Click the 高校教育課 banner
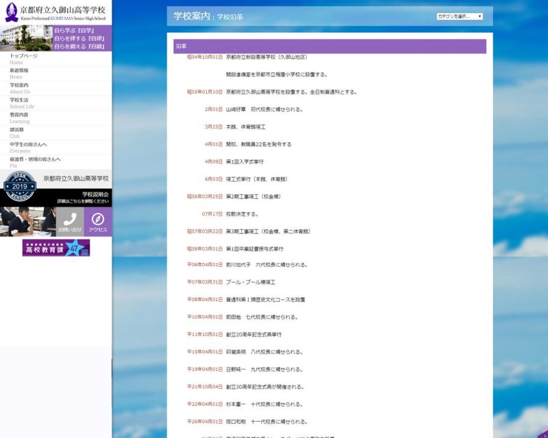Image resolution: width=548 pixels, height=438 pixels. point(55,248)
